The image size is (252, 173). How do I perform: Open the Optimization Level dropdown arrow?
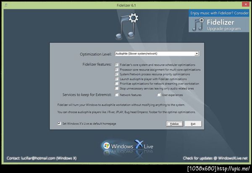click(x=197, y=53)
